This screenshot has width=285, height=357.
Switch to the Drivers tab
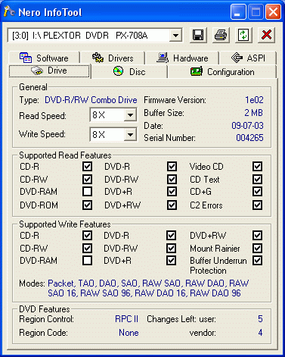coord(113,58)
